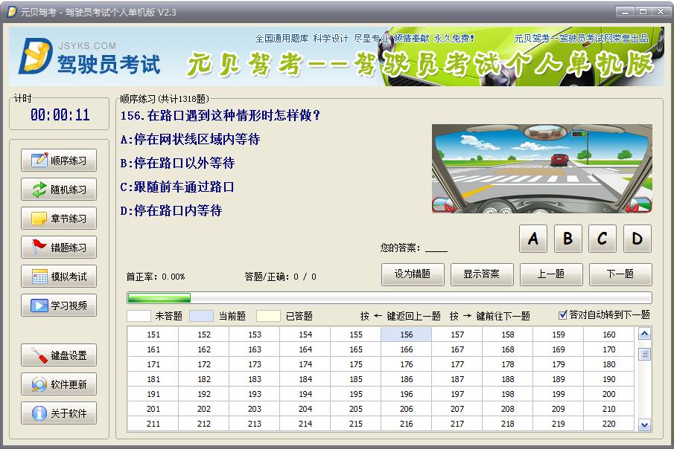Go to next question 下一题

pyautogui.click(x=620, y=274)
